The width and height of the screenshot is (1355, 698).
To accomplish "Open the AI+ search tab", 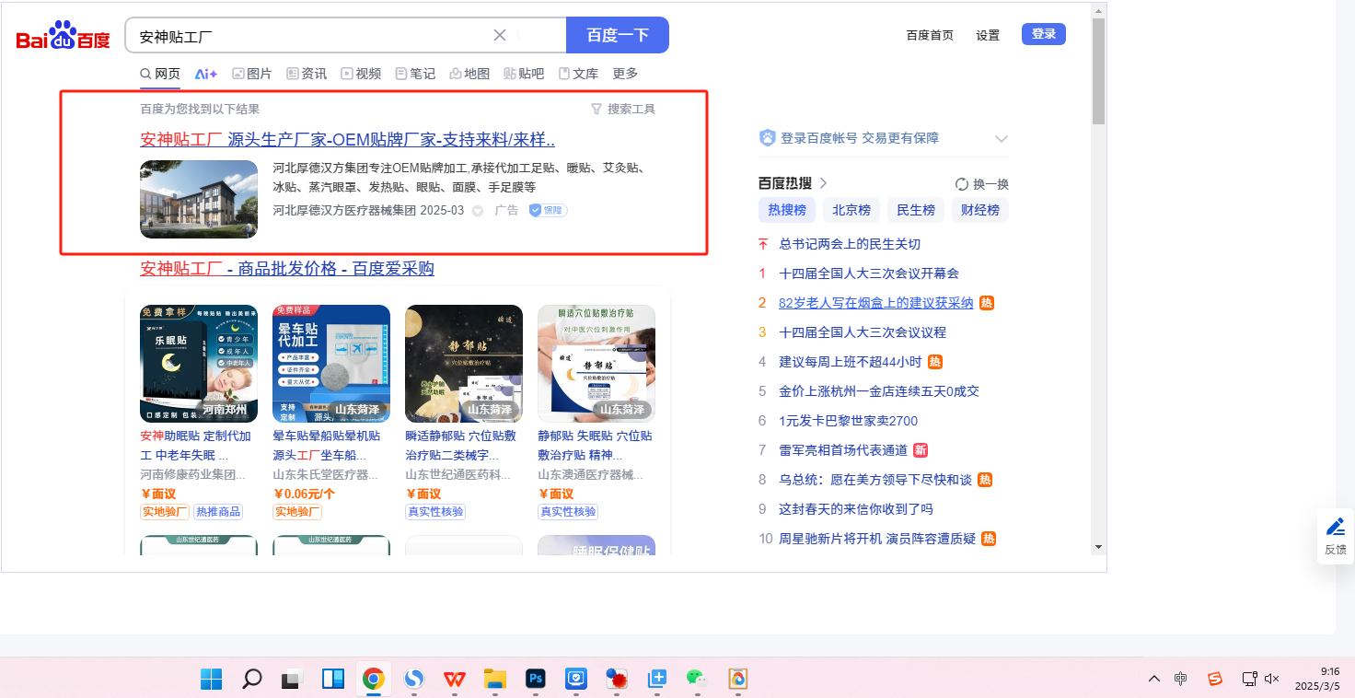I will (x=206, y=74).
